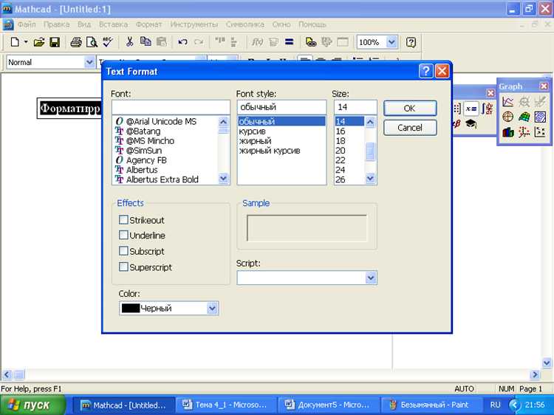Select size 24 in Size list

coord(341,170)
